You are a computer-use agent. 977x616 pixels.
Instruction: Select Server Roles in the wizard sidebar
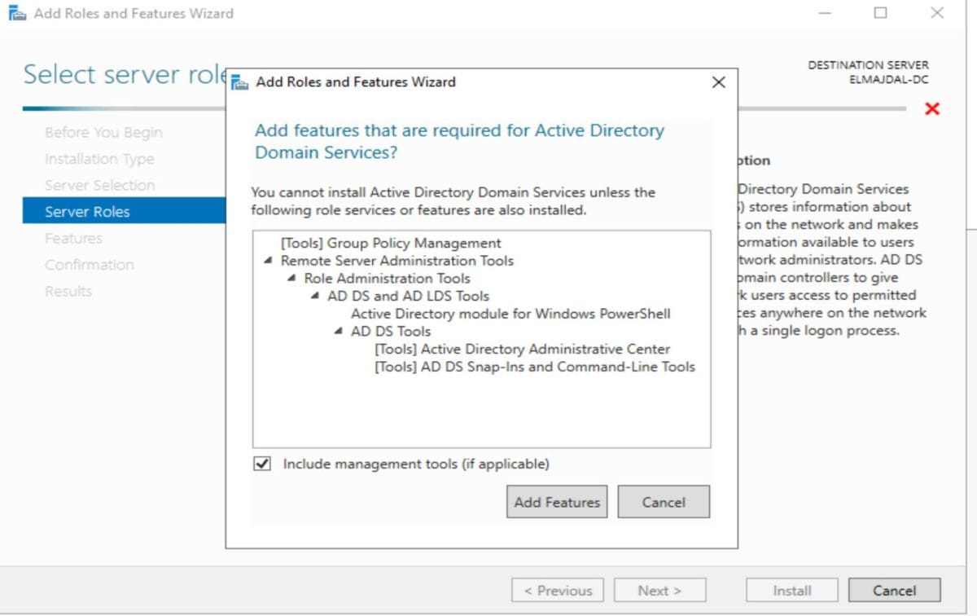(86, 211)
